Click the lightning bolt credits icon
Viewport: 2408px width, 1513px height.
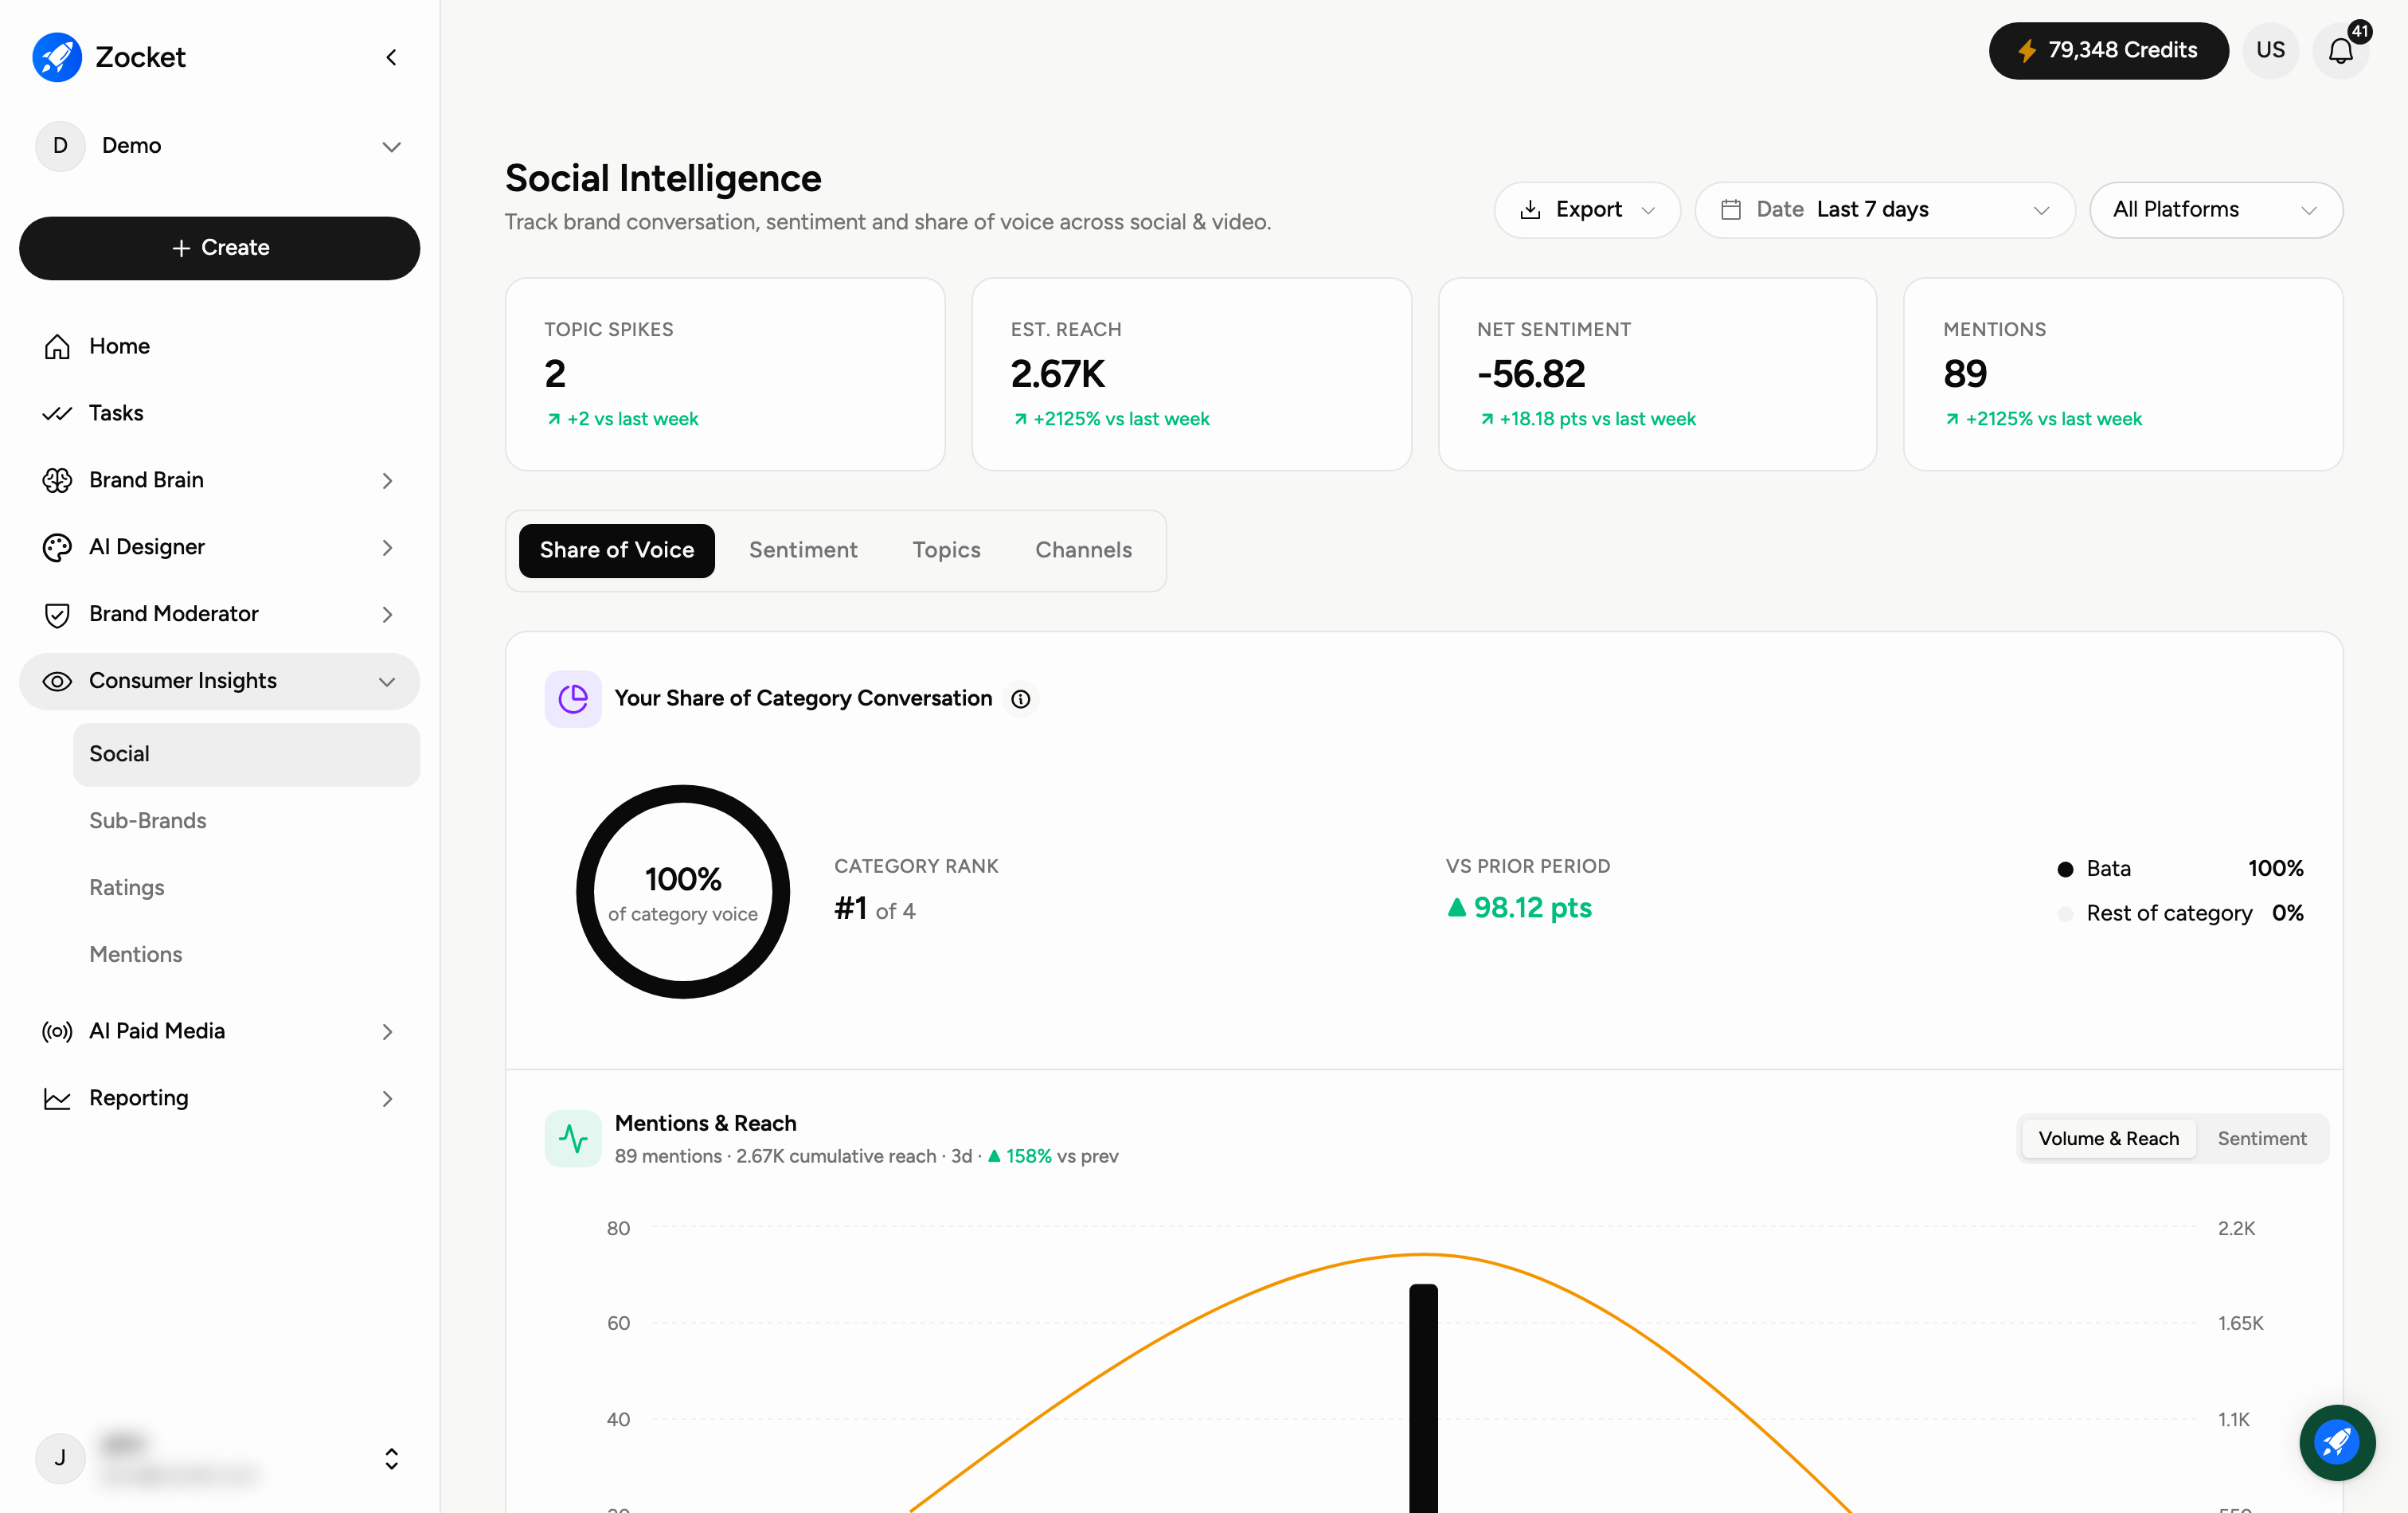(x=2026, y=51)
